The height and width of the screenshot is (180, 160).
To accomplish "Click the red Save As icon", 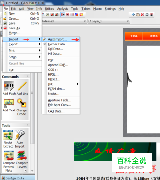I will (5, 28).
